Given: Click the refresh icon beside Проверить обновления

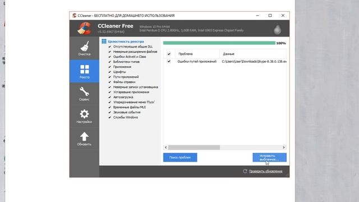Looking at the screenshot, I should coord(245,171).
